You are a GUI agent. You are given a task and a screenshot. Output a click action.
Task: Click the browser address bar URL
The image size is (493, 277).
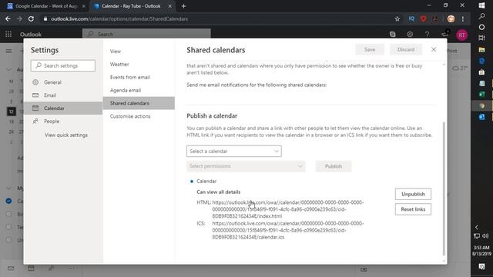[119, 18]
